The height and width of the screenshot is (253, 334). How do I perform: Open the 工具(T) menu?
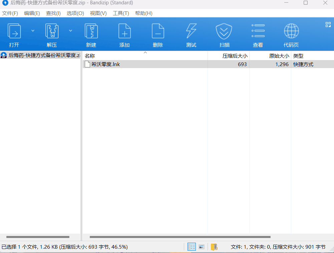121,13
